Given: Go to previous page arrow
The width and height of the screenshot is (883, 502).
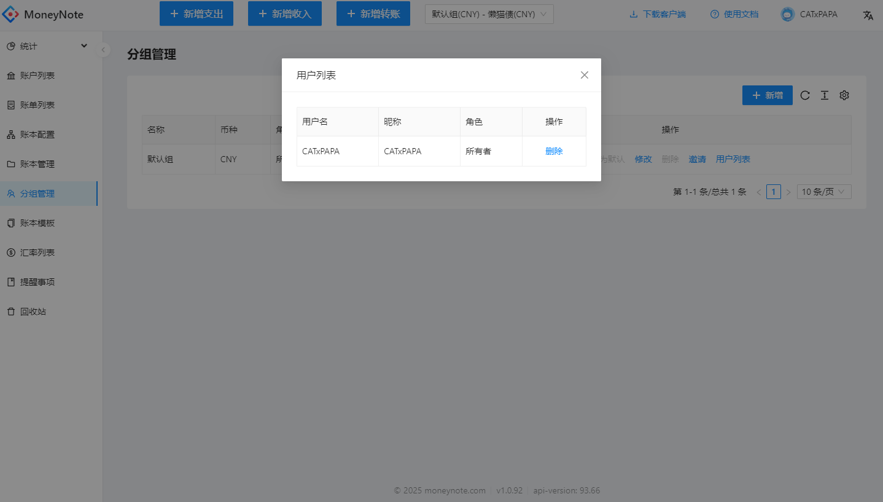Looking at the screenshot, I should click(759, 192).
